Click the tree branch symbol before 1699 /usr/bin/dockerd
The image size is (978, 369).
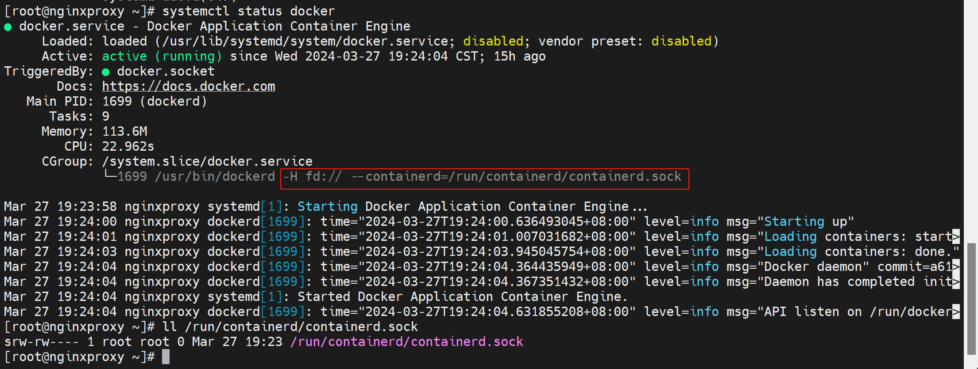(x=110, y=175)
